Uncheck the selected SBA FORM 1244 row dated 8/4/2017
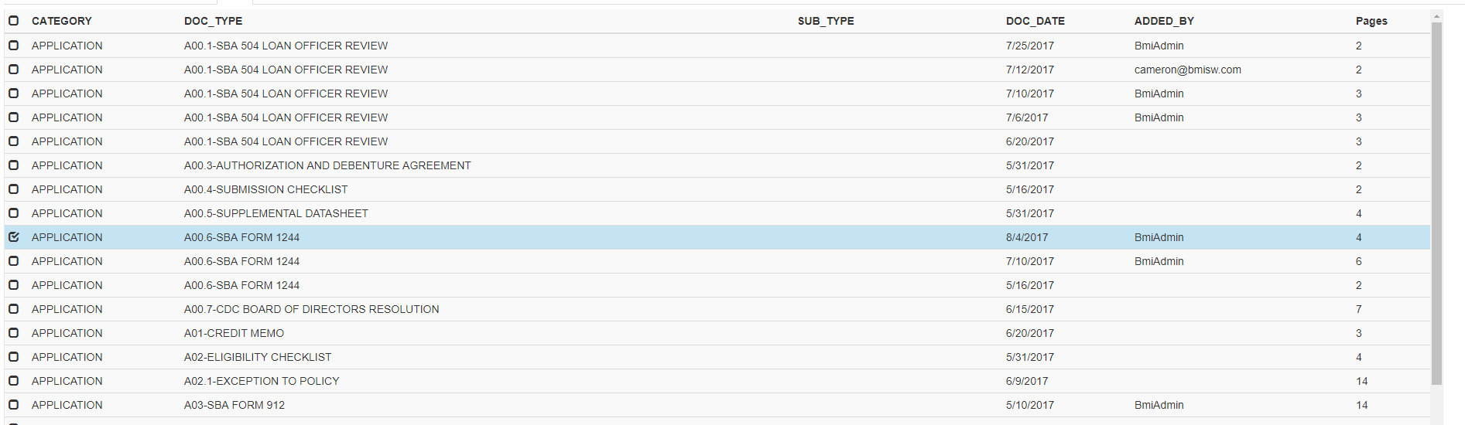 13,237
